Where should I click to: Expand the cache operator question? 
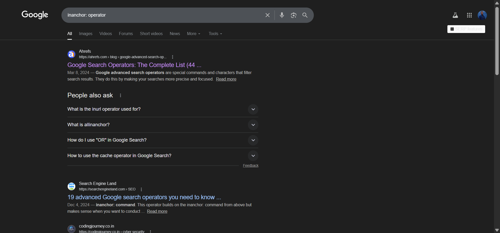click(x=163, y=156)
